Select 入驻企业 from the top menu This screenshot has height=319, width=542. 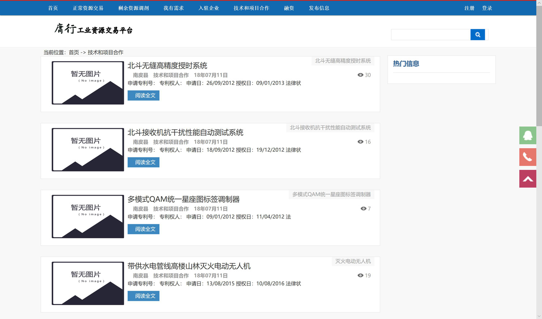point(209,8)
